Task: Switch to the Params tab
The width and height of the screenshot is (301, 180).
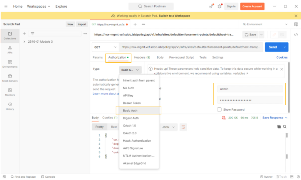Action: [98, 57]
